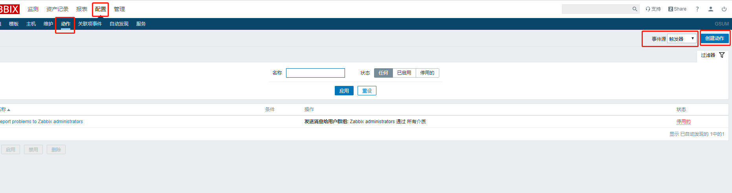The image size is (732, 193).
Task: Click the Zabbix logo
Action: (x=9, y=9)
